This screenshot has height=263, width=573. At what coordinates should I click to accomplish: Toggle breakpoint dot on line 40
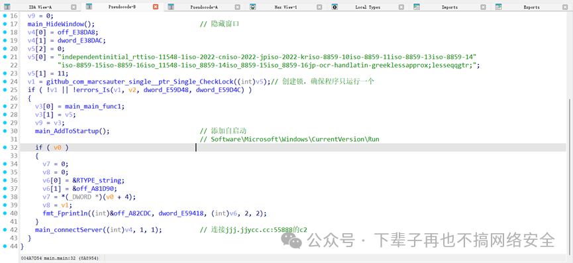(x=5, y=213)
